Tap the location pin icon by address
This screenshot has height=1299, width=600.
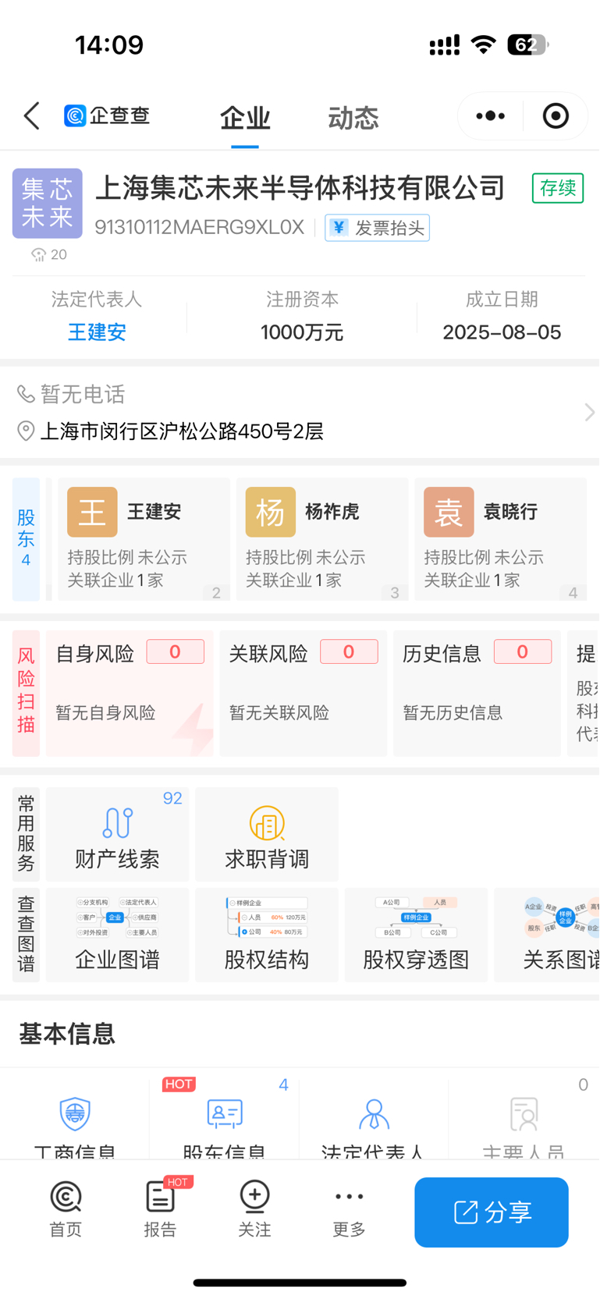point(26,431)
